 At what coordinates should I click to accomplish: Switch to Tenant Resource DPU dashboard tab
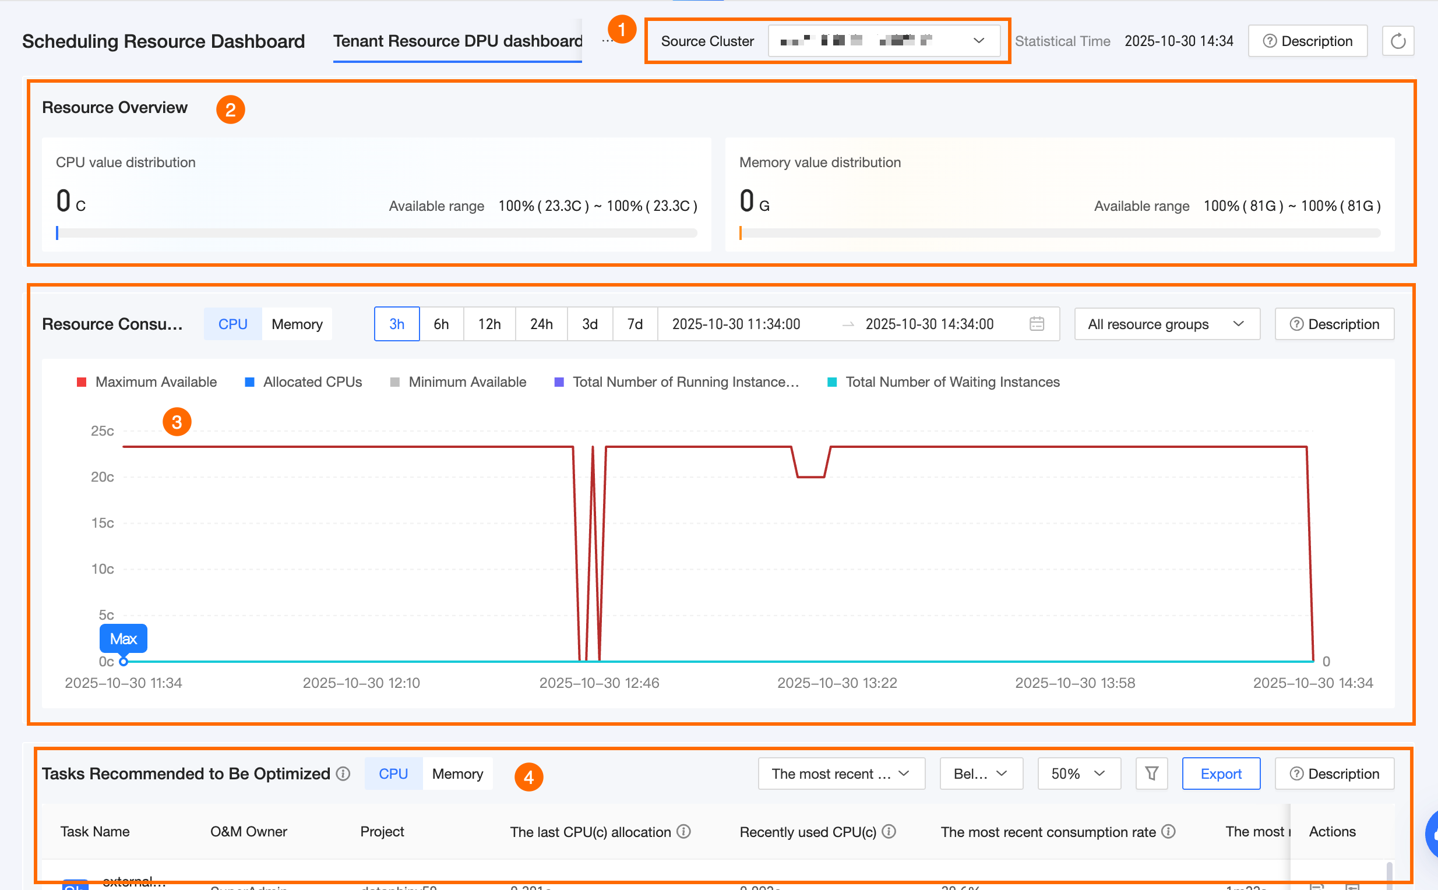point(457,41)
